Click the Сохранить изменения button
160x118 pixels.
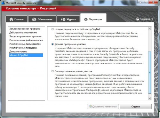pyautogui.click(x=103, y=106)
